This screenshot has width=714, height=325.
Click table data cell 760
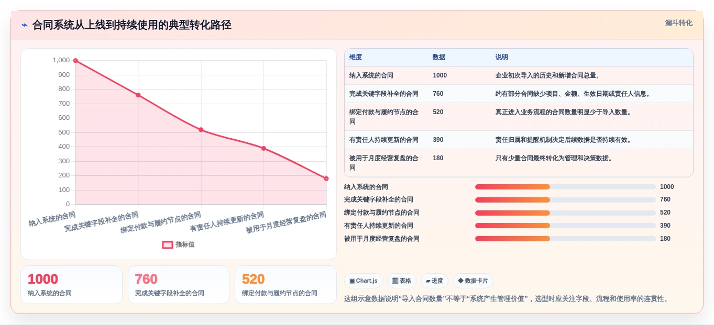[x=438, y=94]
